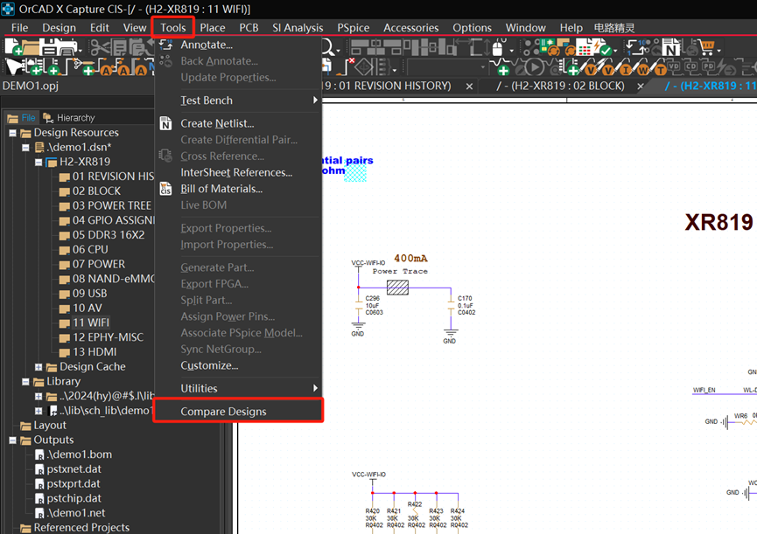Click the Create Netlist N toolbar icon
This screenshot has width=757, height=534.
click(x=671, y=48)
